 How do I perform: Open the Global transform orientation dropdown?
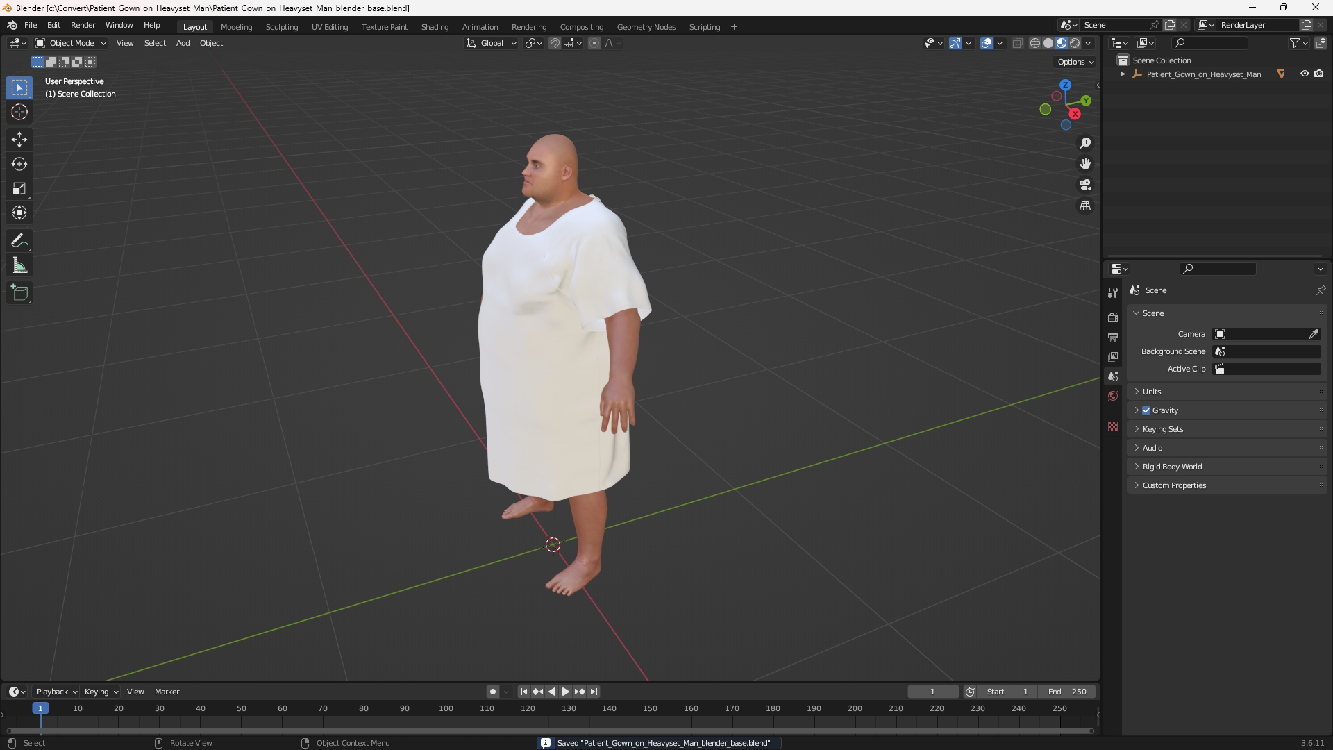tap(491, 43)
